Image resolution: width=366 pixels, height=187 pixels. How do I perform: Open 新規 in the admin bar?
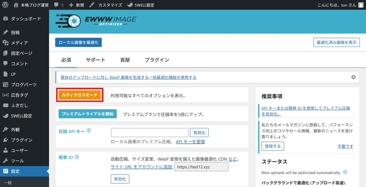(76, 5)
